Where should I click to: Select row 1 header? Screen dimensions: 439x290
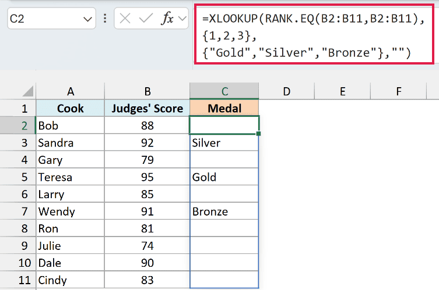click(18, 108)
